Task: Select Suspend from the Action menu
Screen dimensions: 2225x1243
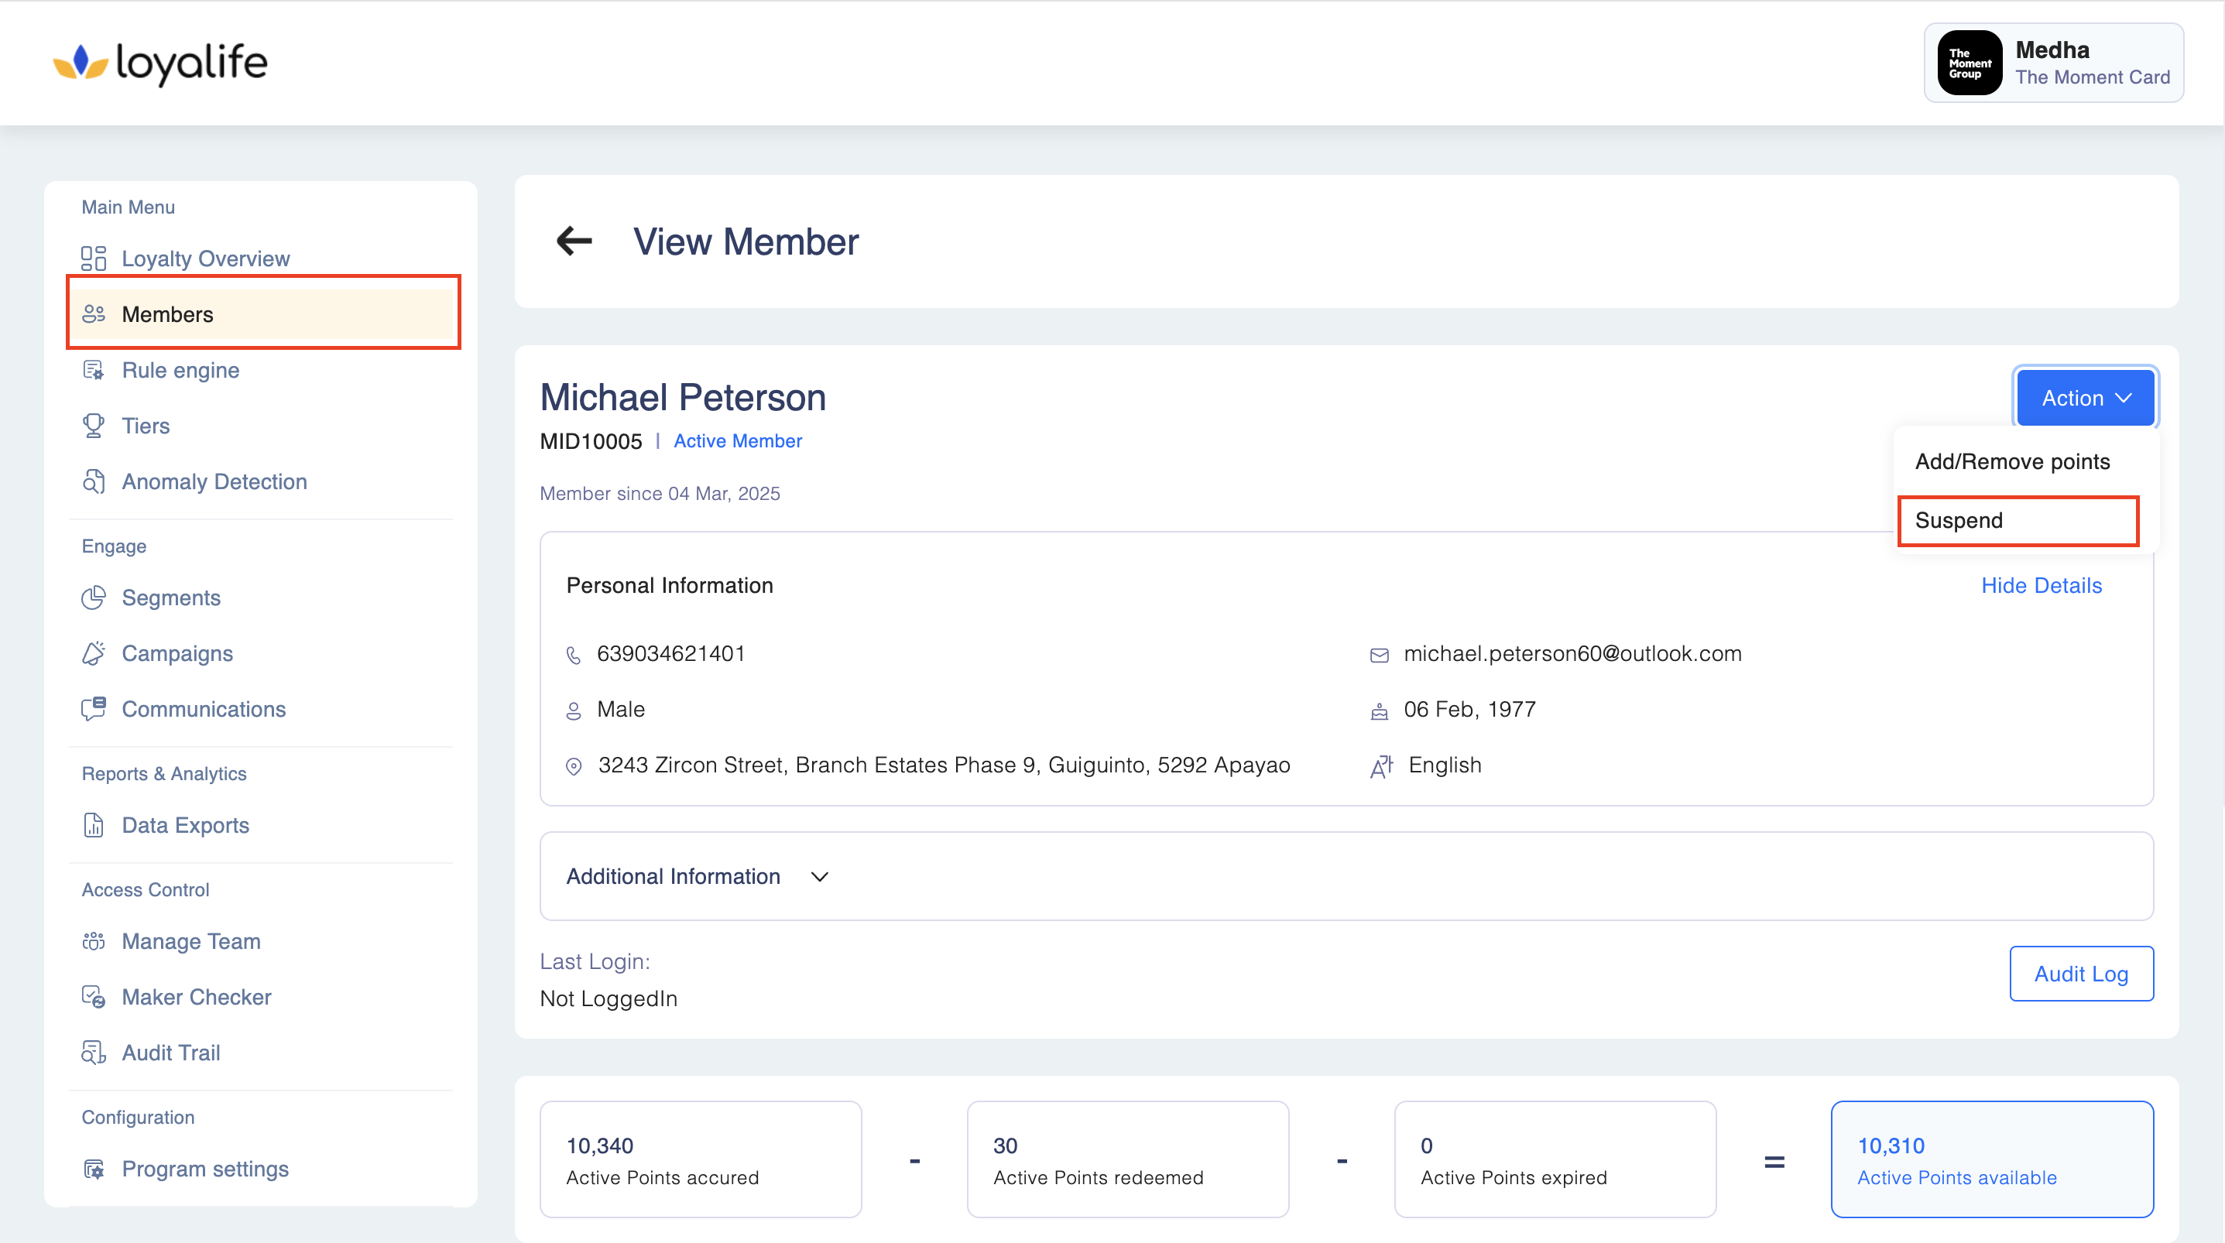Action: [x=2017, y=521]
